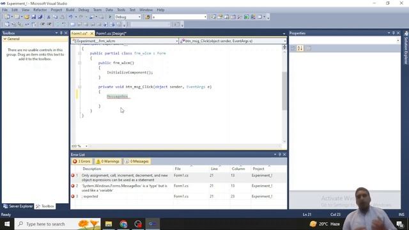The width and height of the screenshot is (409, 230).
Task: Click the Add New Item toolbar icon
Action: point(17,17)
